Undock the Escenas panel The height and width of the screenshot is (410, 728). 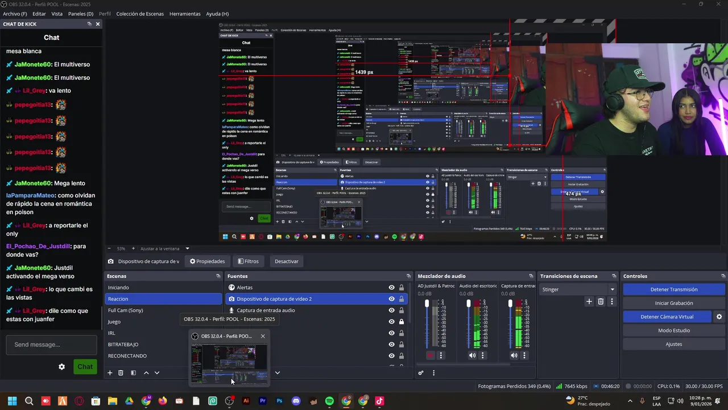click(x=218, y=276)
